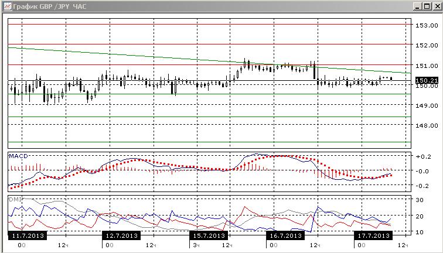Click the chart window's title bar icon

[x=7, y=6]
